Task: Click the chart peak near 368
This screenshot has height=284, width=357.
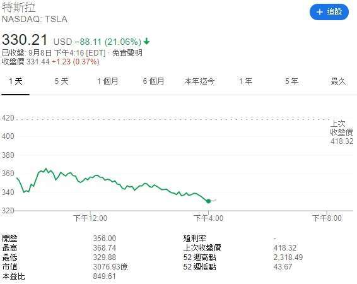Action: (46, 169)
